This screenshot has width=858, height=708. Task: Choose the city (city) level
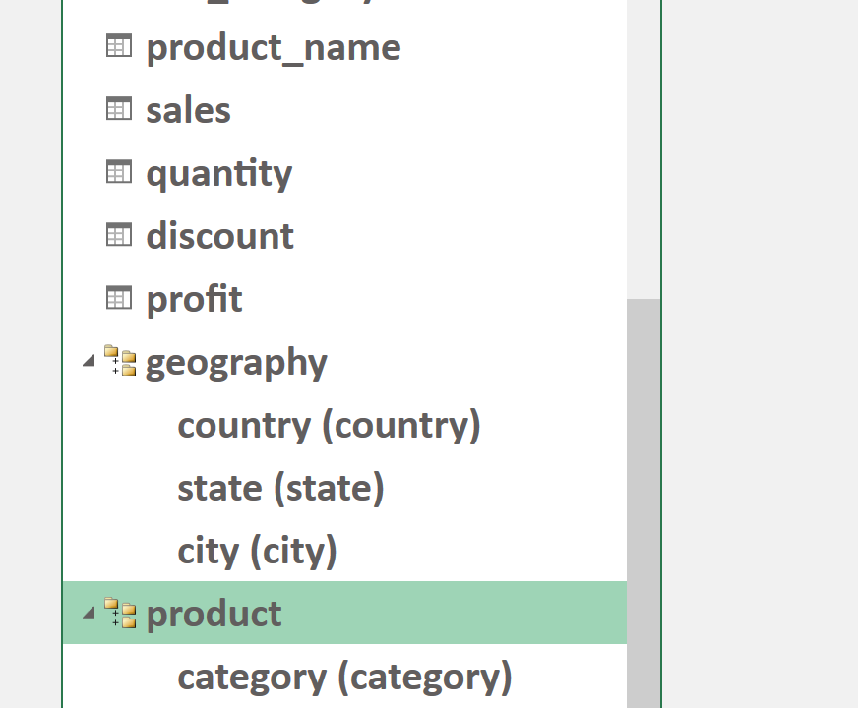257,551
